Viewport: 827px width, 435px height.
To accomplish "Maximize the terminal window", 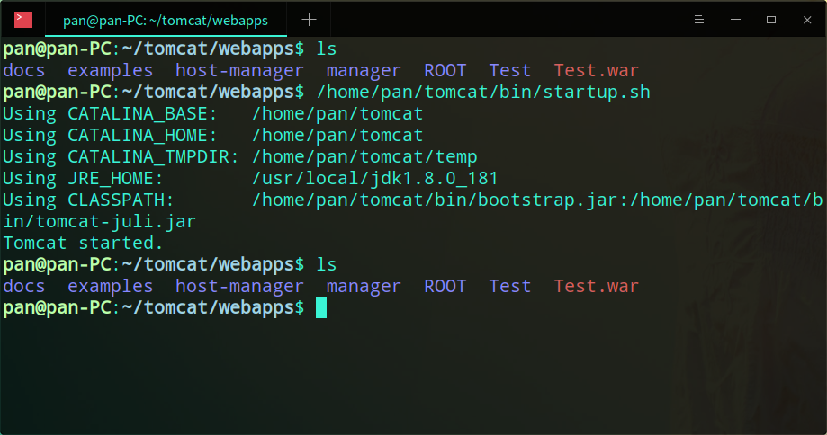I will coord(771,20).
